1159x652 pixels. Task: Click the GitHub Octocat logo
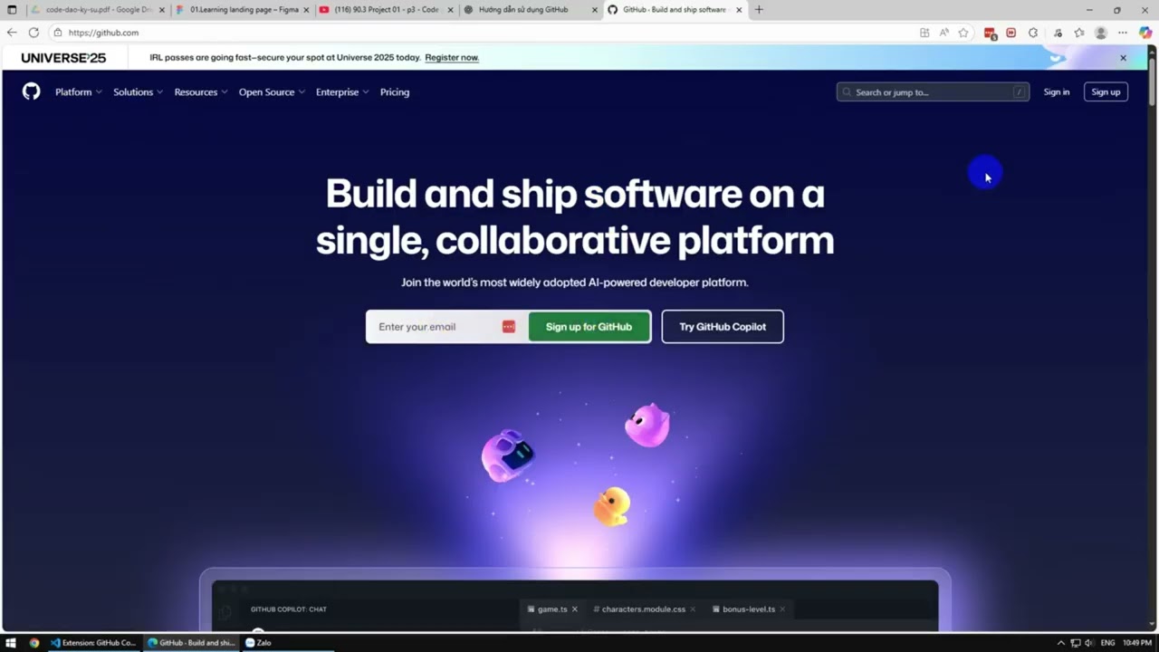(x=32, y=91)
